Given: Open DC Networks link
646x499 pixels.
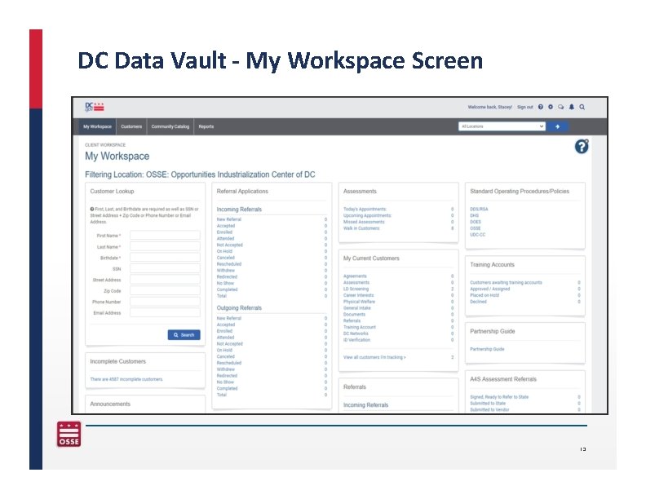Looking at the screenshot, I should click(356, 333).
